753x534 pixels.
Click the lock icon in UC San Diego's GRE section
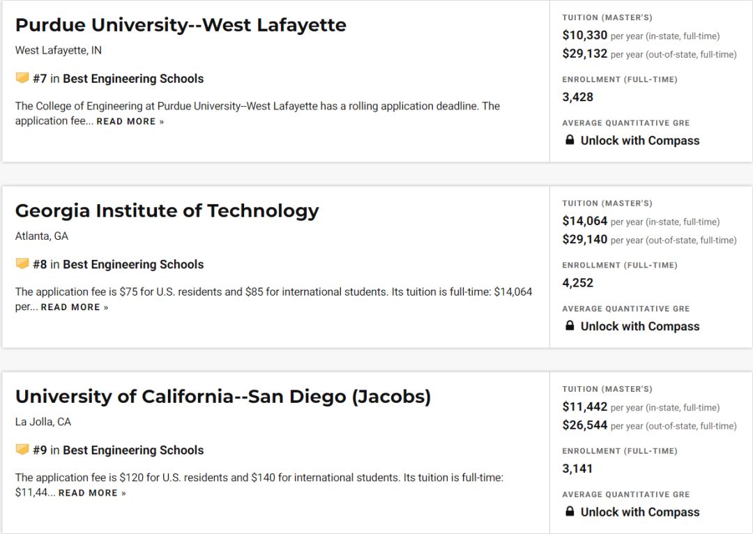[570, 512]
